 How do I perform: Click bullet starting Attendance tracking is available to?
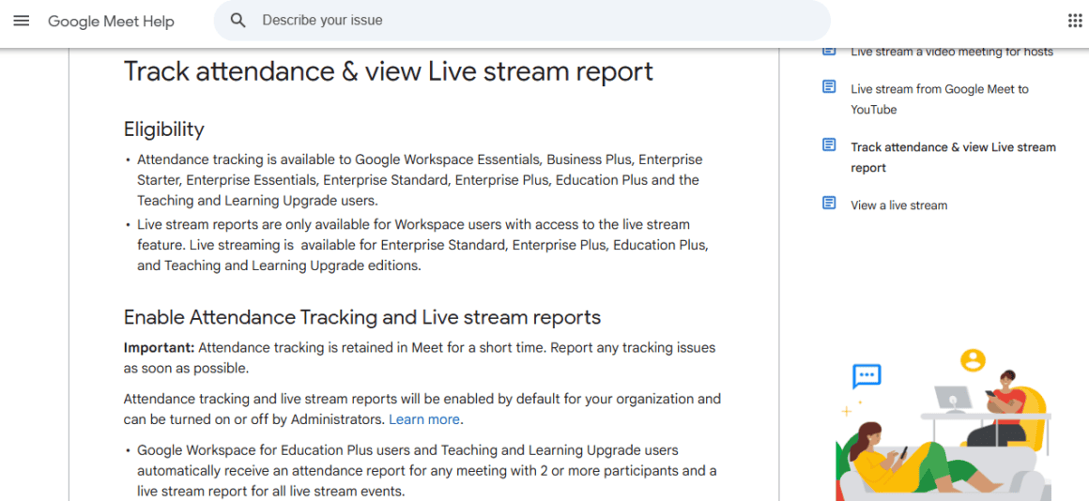pyautogui.click(x=420, y=180)
